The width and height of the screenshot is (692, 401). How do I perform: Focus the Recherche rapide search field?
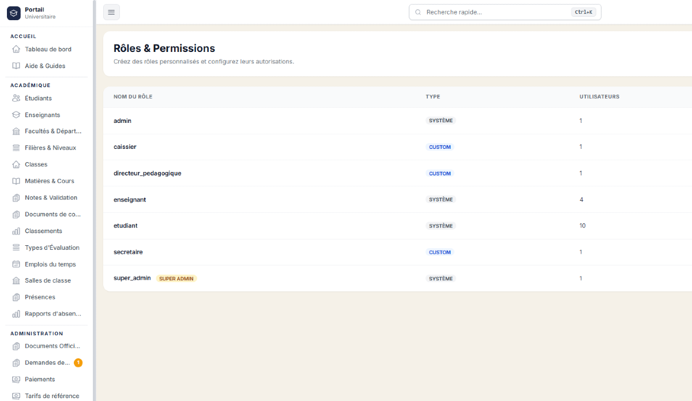[x=505, y=12]
